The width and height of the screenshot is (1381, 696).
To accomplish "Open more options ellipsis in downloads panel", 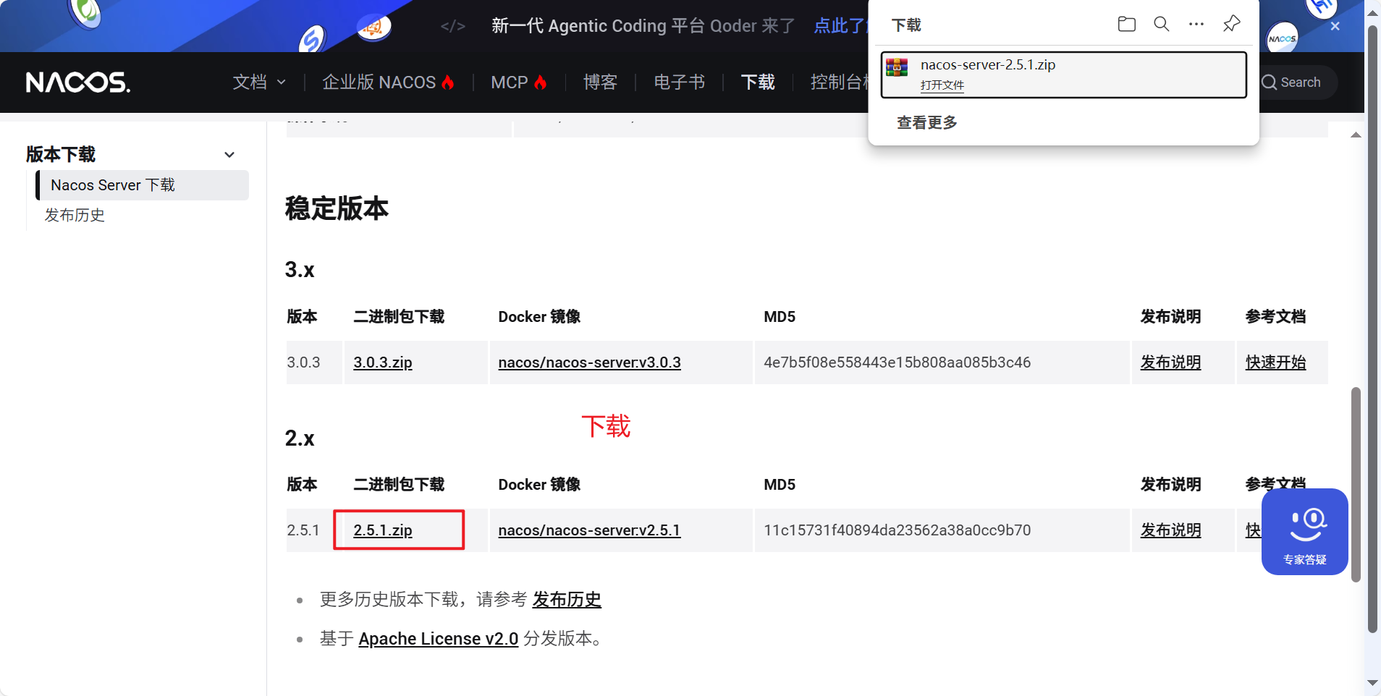I will point(1196,24).
